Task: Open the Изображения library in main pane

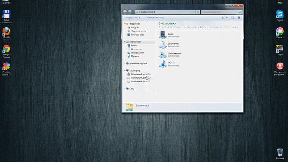Action: [x=170, y=54]
